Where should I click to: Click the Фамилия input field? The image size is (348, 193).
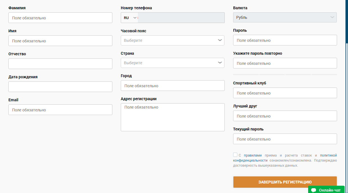[60, 18]
